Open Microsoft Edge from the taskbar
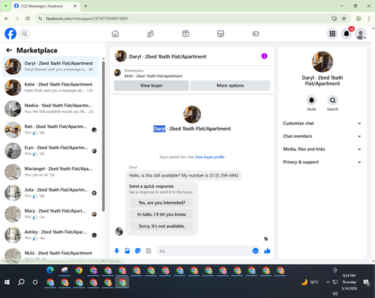 (50, 270)
